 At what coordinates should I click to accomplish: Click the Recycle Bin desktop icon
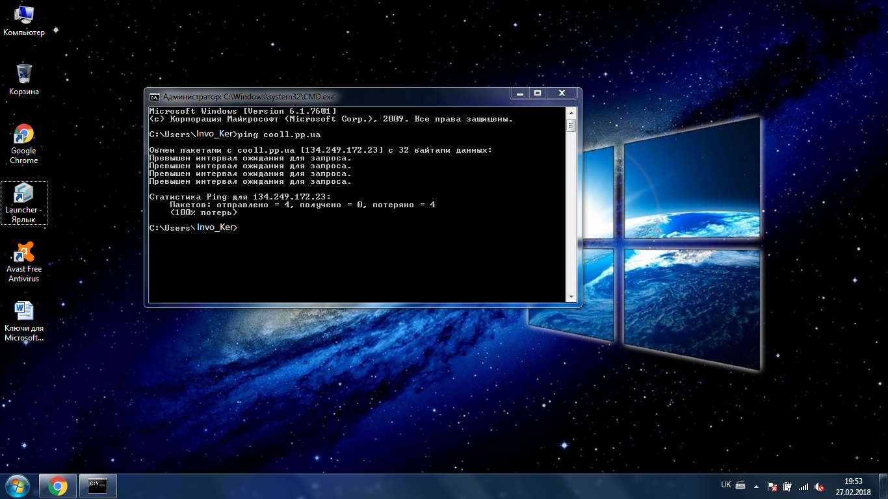(x=24, y=78)
